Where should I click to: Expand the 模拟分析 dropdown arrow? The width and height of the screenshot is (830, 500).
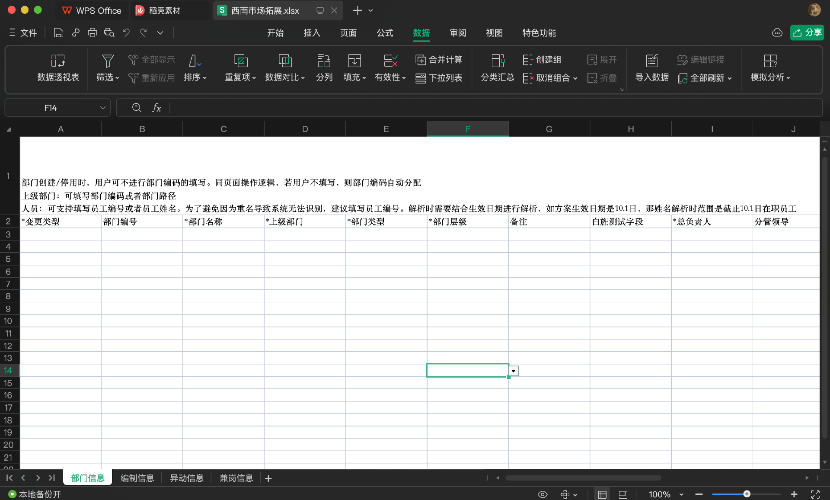click(x=788, y=78)
